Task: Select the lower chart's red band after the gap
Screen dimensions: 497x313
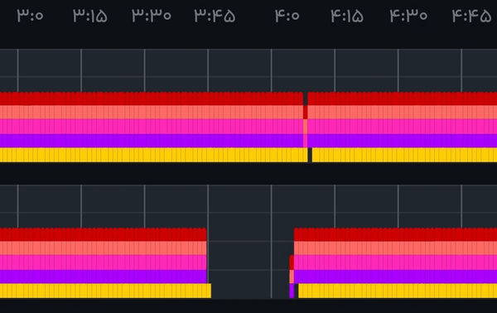Action: pyautogui.click(x=395, y=234)
